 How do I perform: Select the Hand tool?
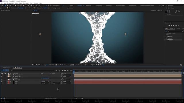8,5
